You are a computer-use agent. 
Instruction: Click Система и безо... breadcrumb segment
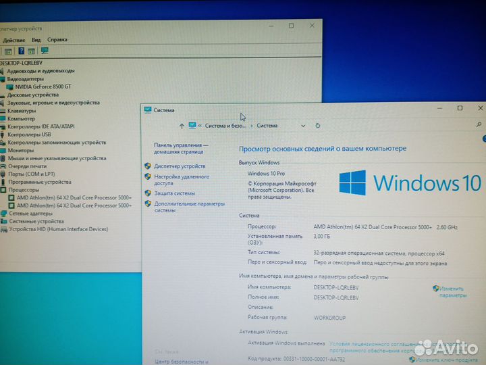225,126
